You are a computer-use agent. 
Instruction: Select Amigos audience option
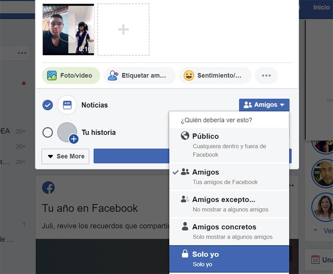pos(230,177)
